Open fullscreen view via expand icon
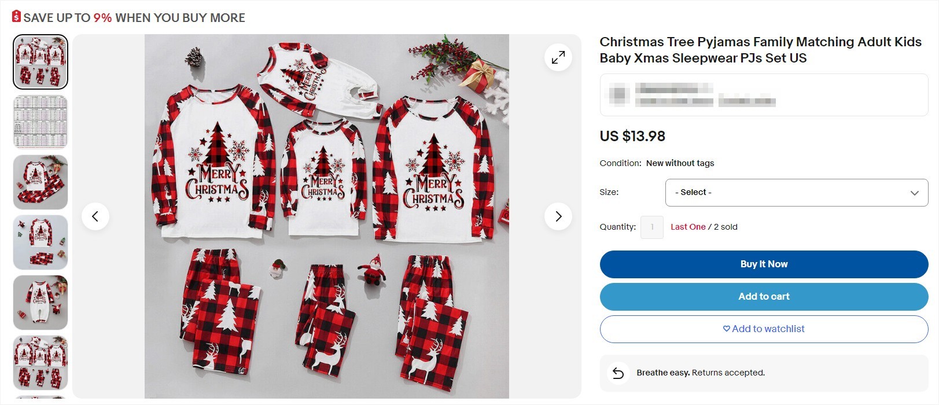 click(557, 57)
